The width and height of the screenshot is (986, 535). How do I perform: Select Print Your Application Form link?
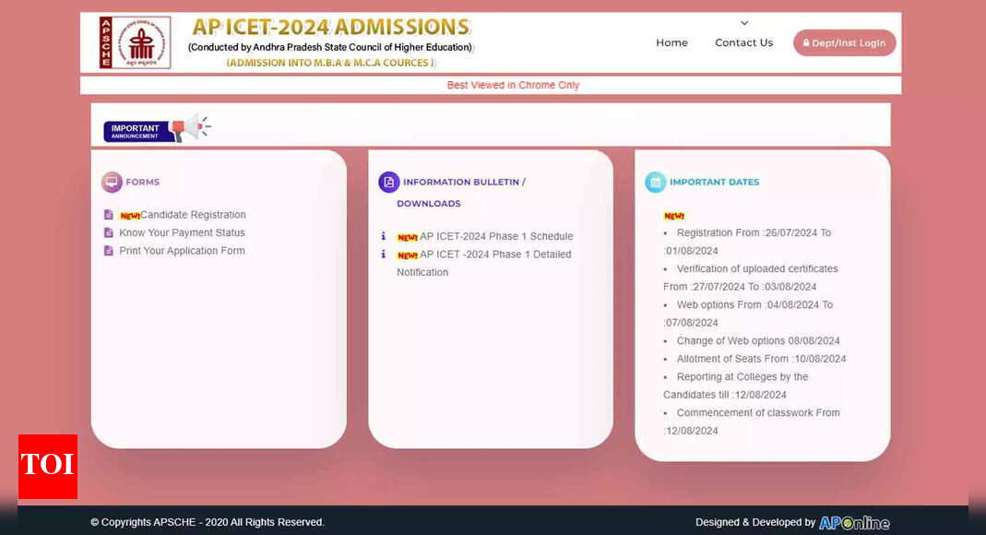point(182,251)
